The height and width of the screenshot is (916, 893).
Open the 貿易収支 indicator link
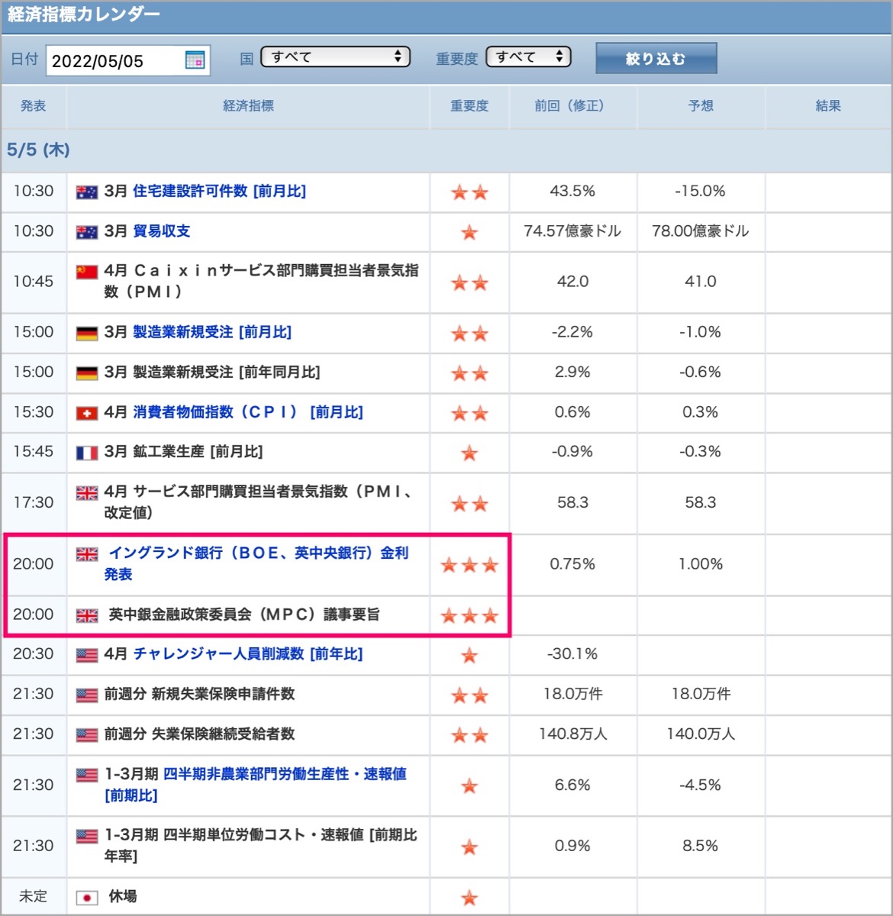coord(161,231)
